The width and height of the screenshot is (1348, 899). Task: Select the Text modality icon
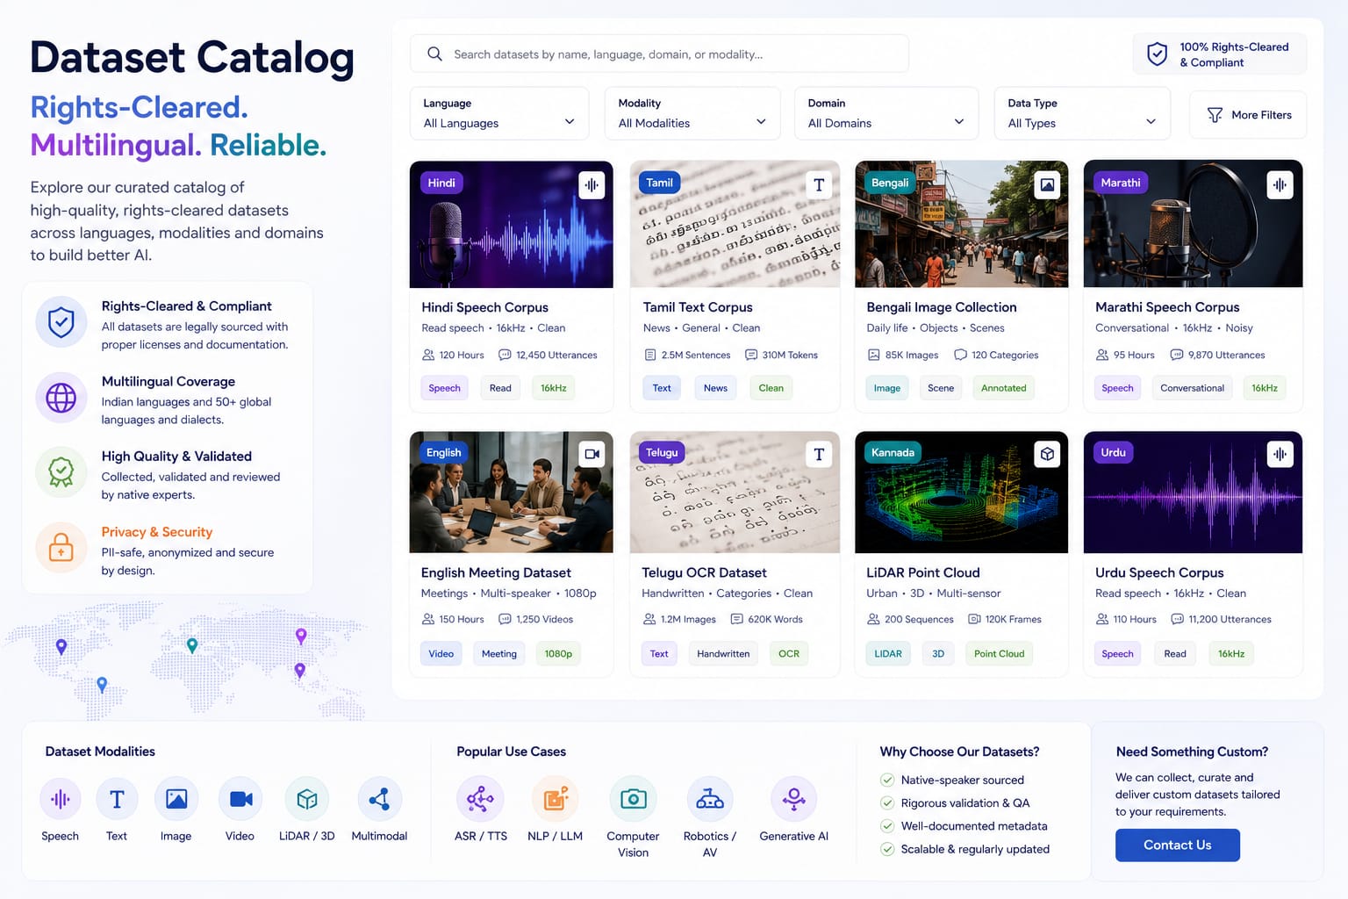(117, 799)
